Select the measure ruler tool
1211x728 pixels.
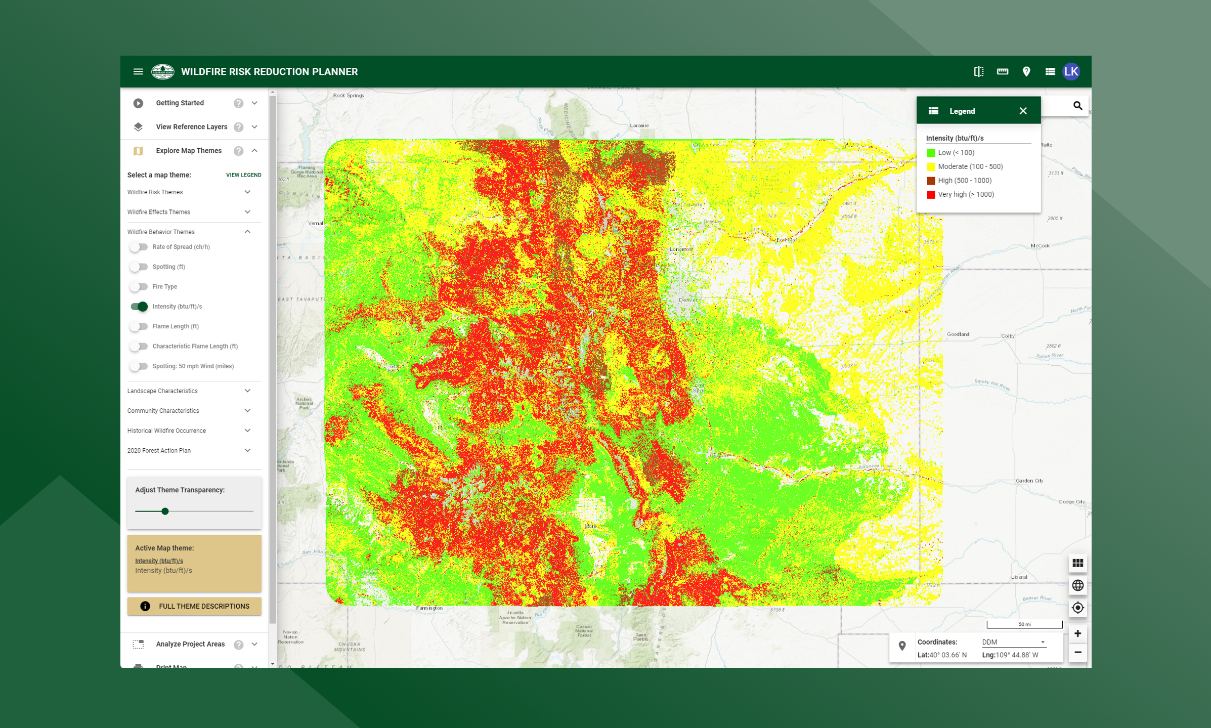[1003, 72]
